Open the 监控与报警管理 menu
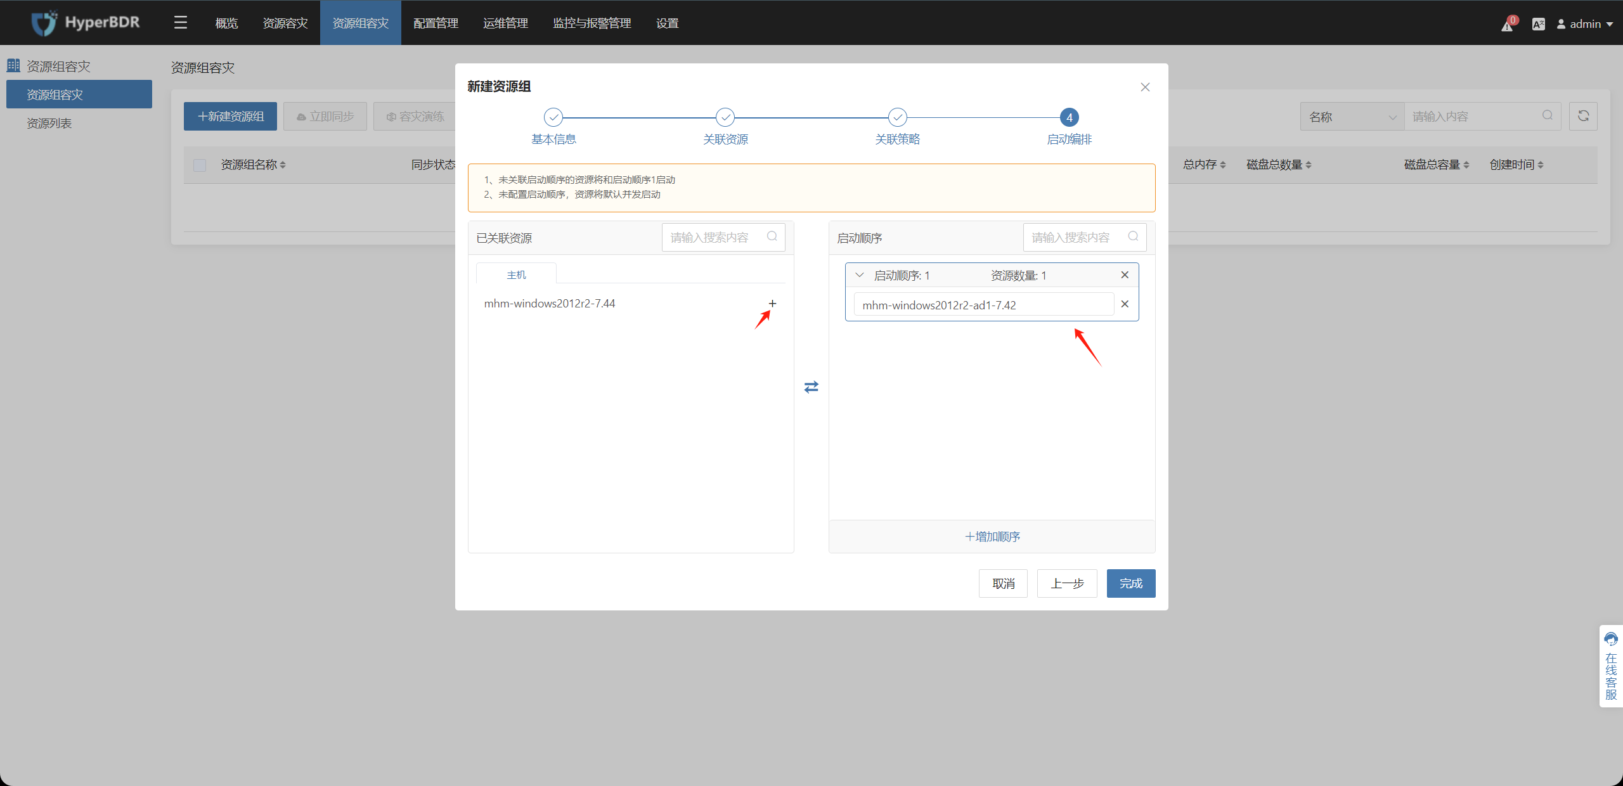 (592, 23)
